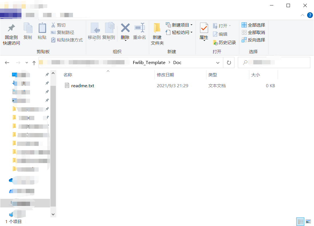Expand the address bar history dropdown
Screen dimensions: 314x226
[x=218, y=63]
